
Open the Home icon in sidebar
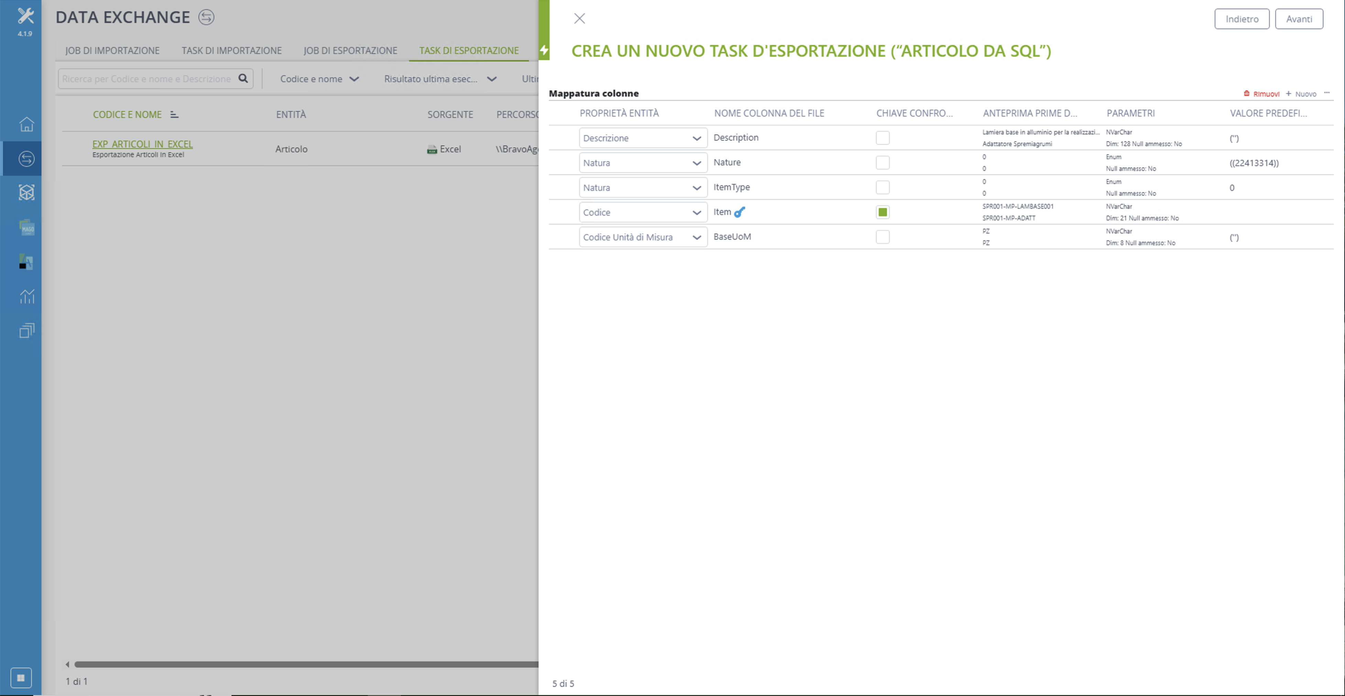point(26,124)
